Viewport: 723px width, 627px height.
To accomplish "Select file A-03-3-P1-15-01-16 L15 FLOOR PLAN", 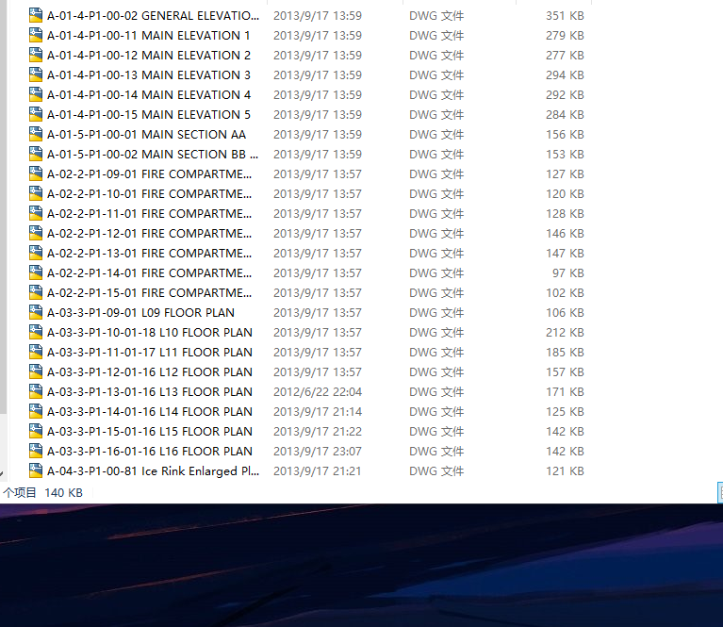I will [150, 432].
